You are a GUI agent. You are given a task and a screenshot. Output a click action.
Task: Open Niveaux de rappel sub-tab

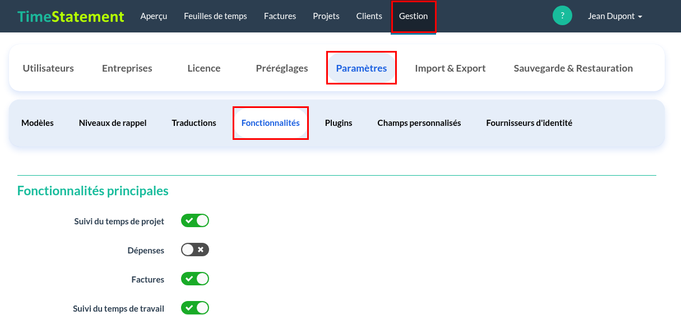[113, 123]
